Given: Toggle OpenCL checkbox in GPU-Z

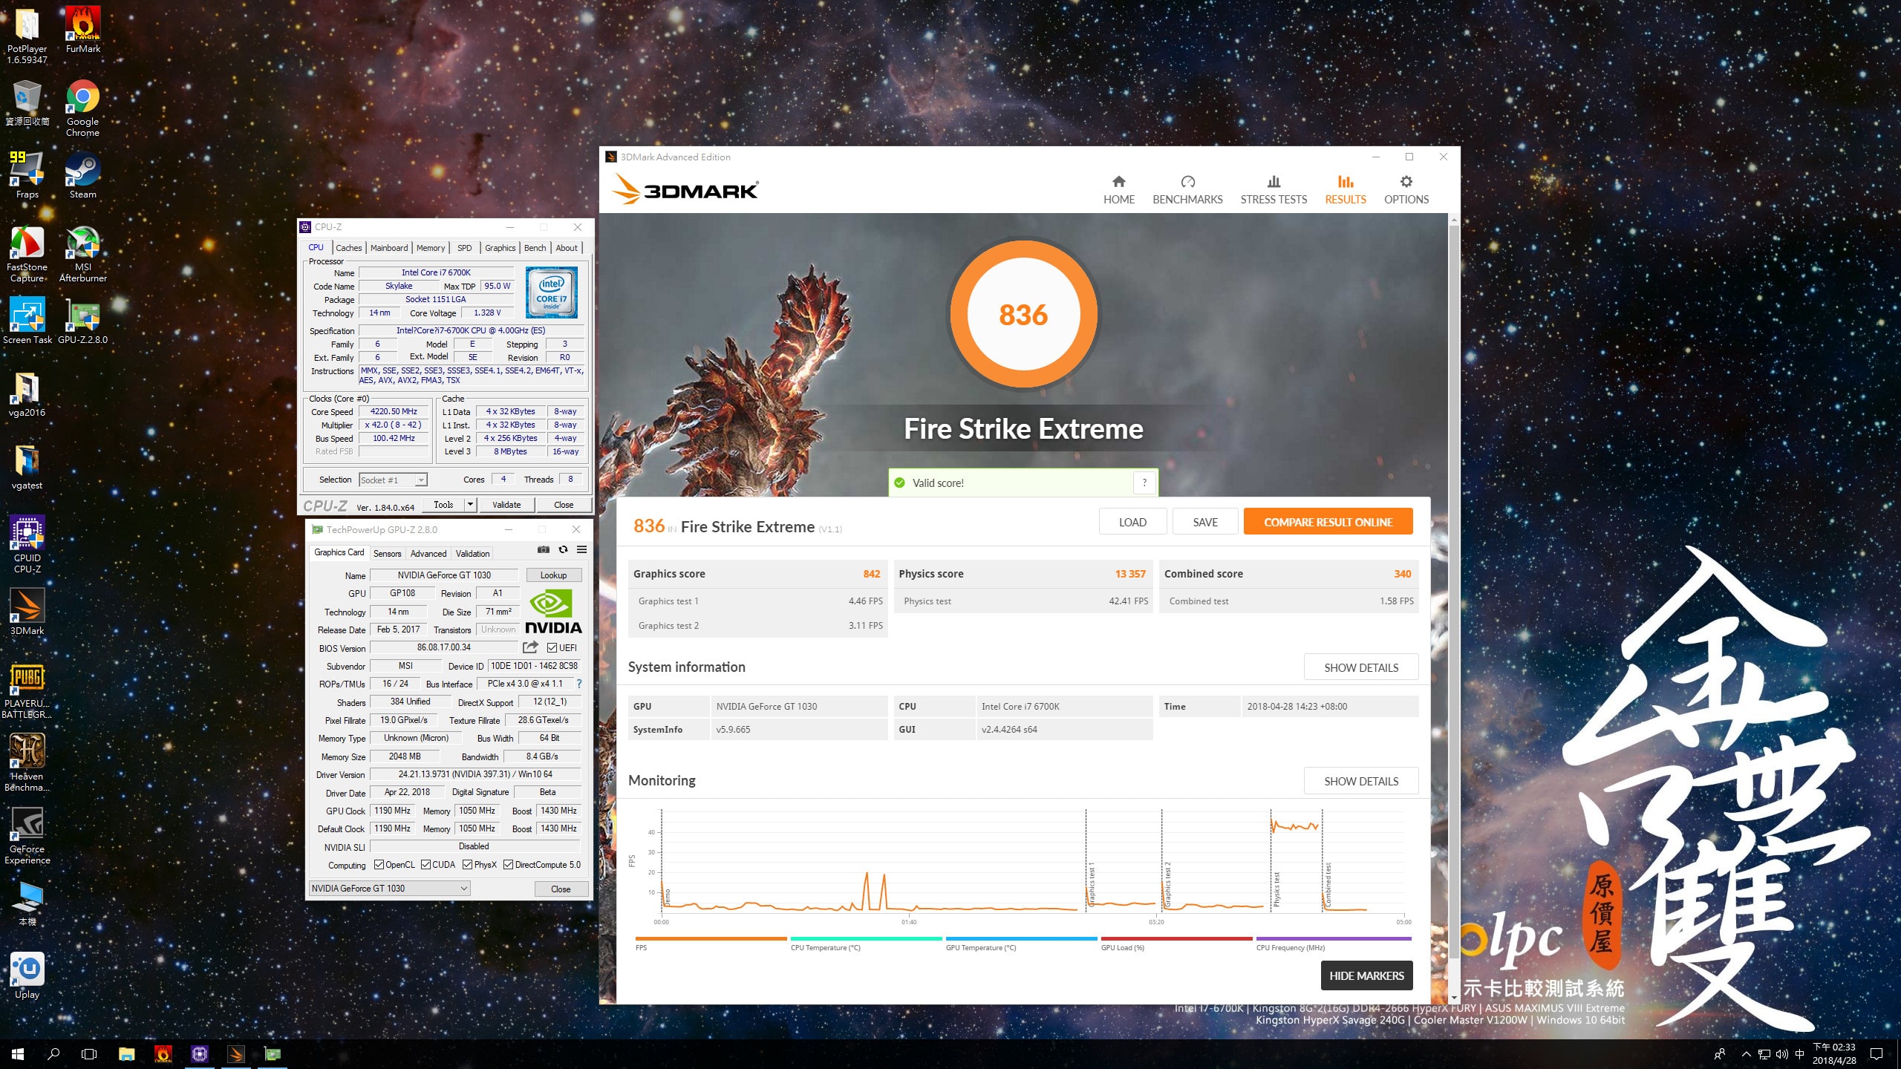Looking at the screenshot, I should pos(379,864).
